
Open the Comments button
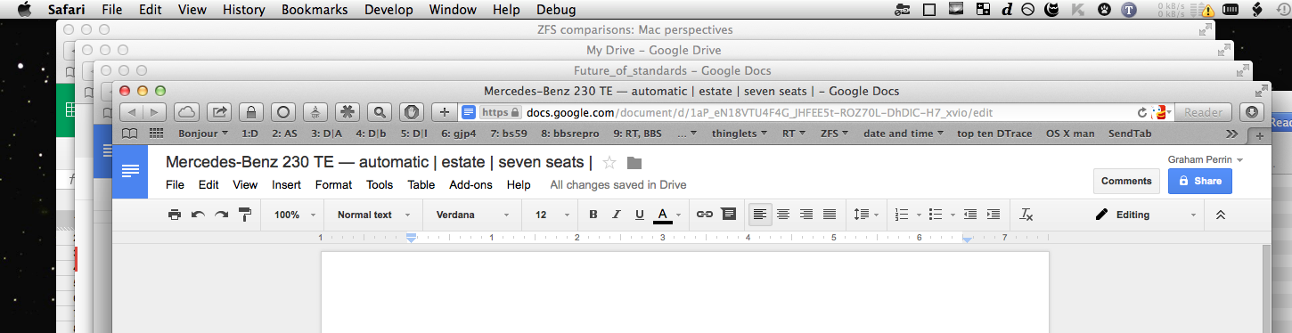pos(1126,181)
